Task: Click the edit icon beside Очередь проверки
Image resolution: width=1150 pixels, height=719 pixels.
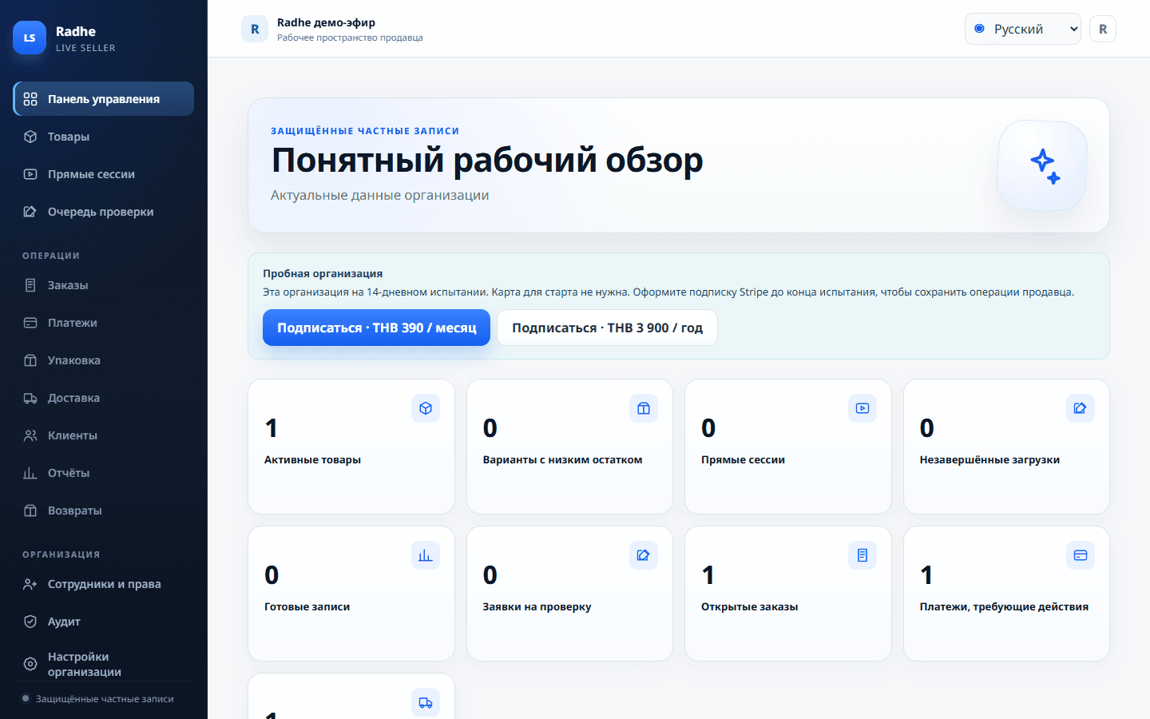Action: tap(30, 212)
